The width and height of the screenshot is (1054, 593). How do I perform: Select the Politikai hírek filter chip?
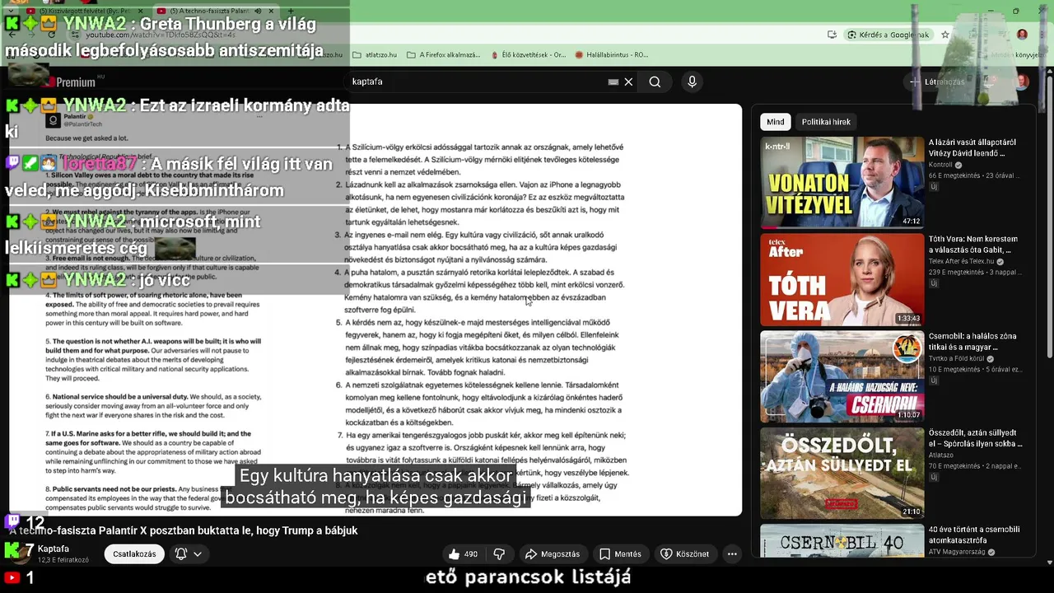click(826, 122)
